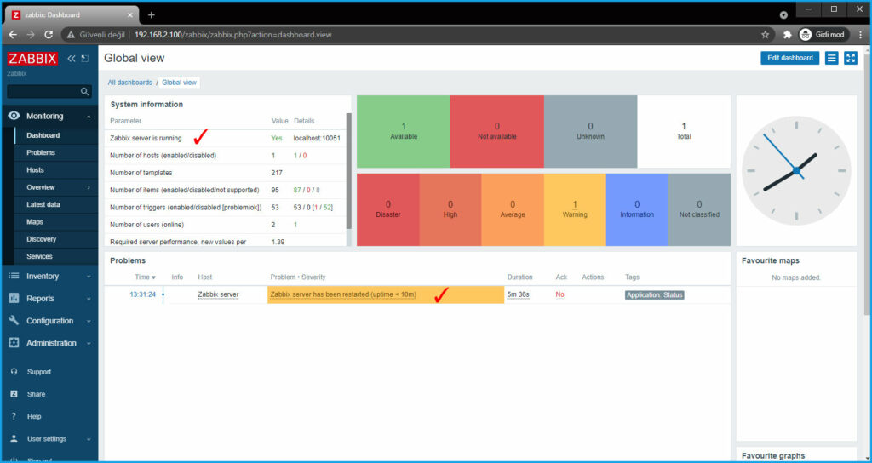Expand the User settings menu
Image resolution: width=872 pixels, height=463 pixels.
(89, 438)
